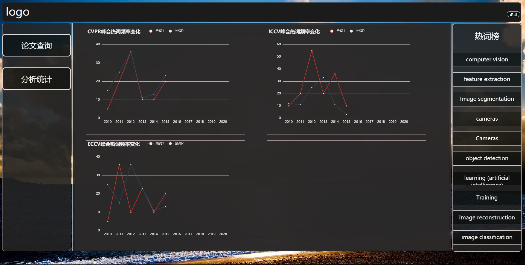The width and height of the screenshot is (525, 265).
Task: Select the Image segmentation hot word
Action: pos(487,99)
